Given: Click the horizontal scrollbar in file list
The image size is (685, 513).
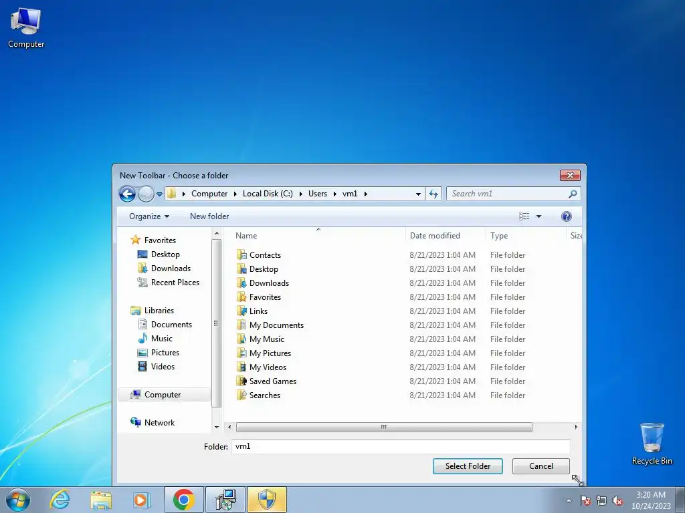Looking at the screenshot, I should [x=383, y=427].
